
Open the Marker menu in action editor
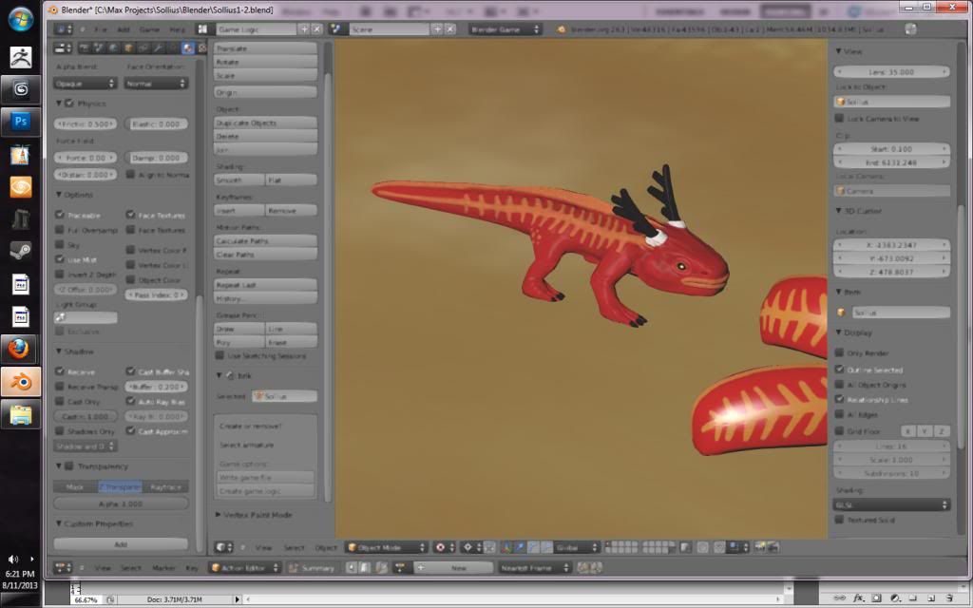[x=163, y=568]
